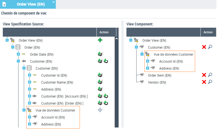Expand the Customer Id (EN) node
This screenshot has height=130, width=217.
tap(29, 75)
